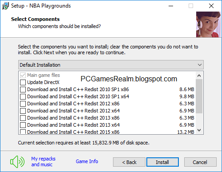
Task: Start installation with the Install button
Action: [162, 162]
